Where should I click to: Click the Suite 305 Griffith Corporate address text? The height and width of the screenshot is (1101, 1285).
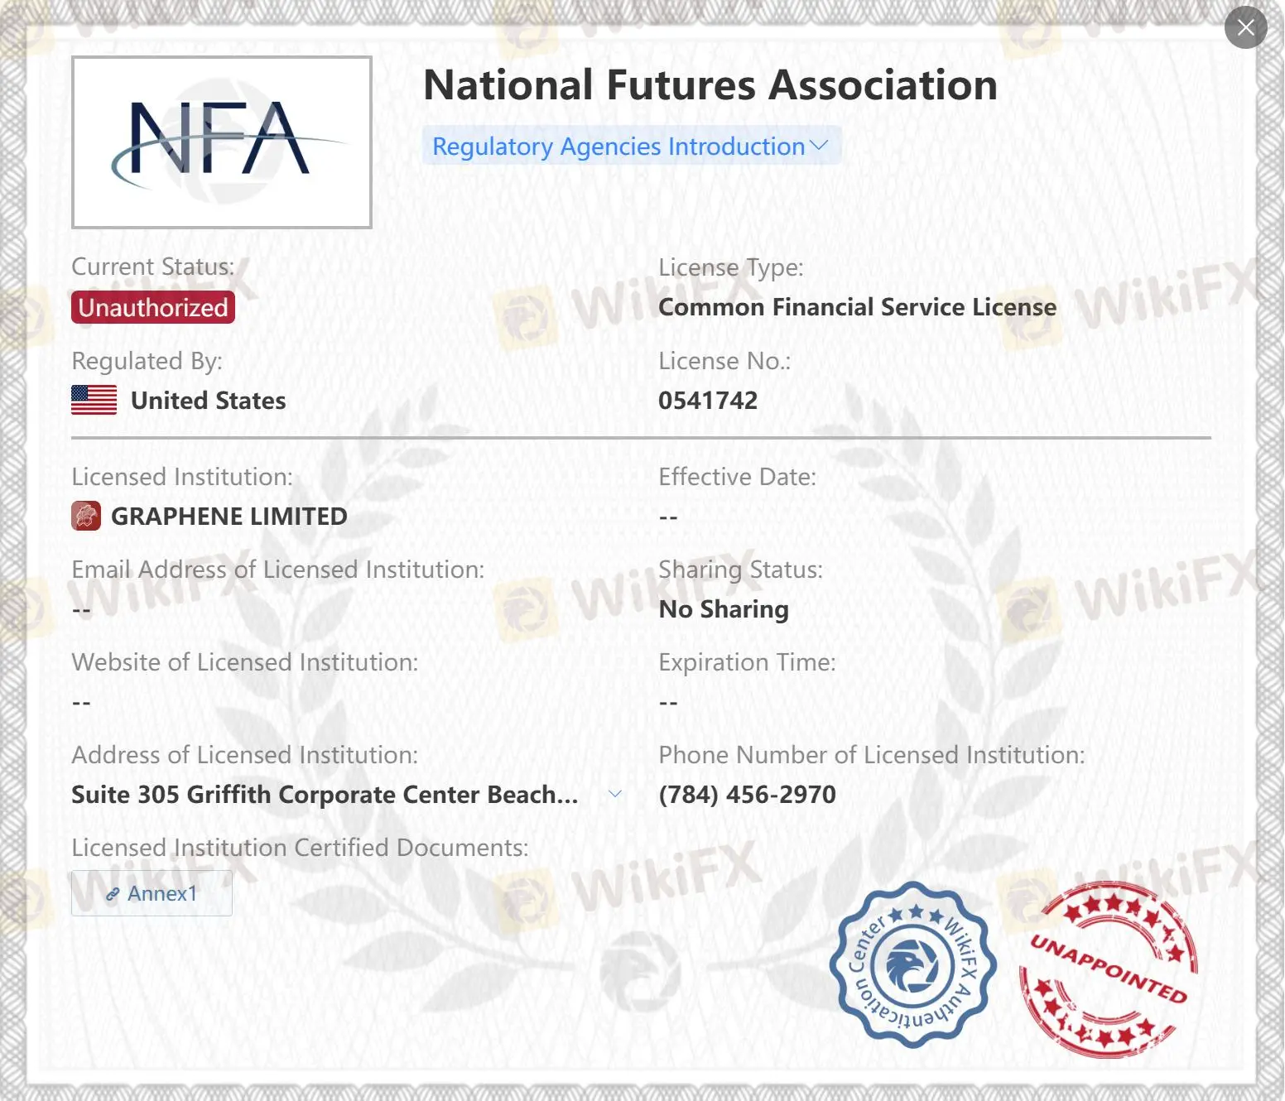(x=325, y=794)
